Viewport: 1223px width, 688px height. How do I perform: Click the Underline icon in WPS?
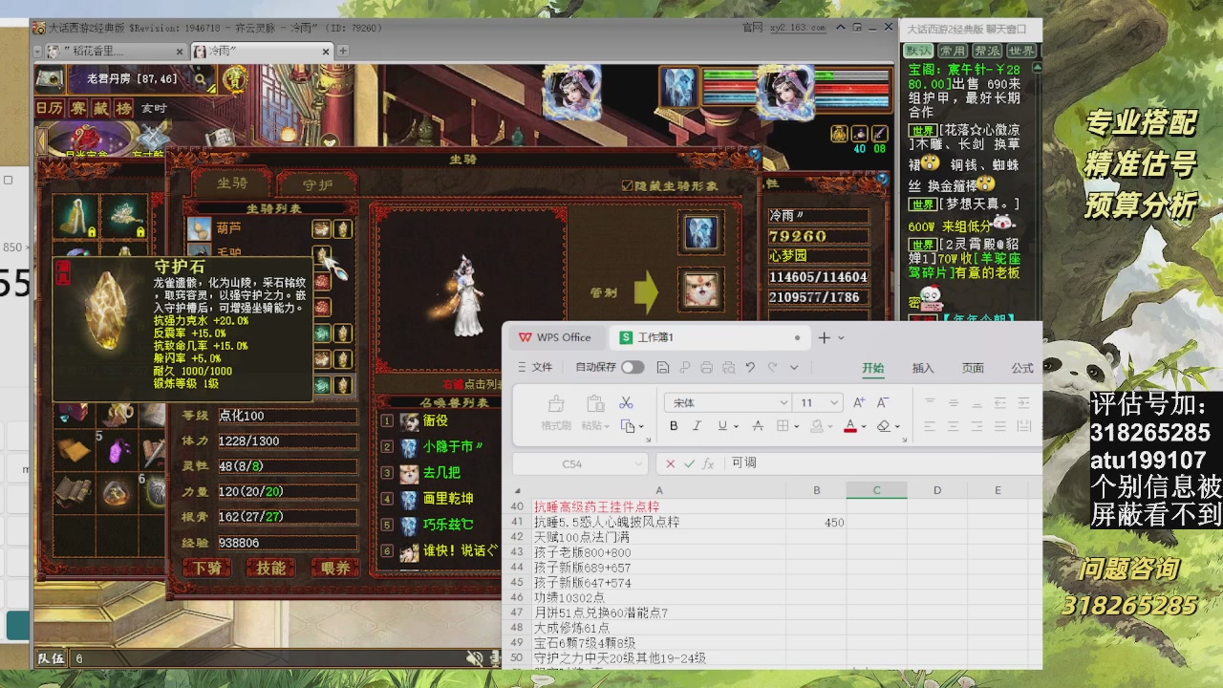[x=722, y=426]
